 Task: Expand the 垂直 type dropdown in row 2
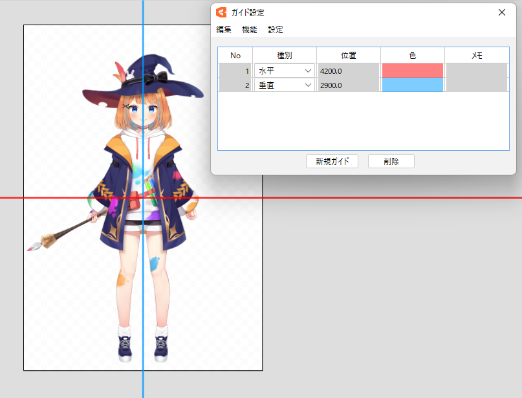308,85
